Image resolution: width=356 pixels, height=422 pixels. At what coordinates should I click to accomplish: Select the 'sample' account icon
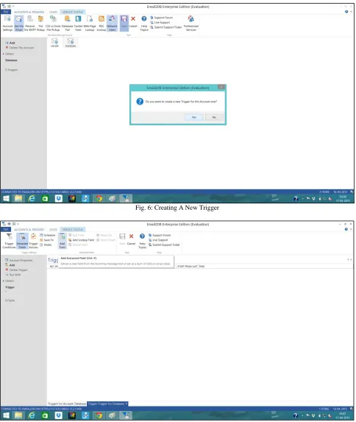pos(54,43)
